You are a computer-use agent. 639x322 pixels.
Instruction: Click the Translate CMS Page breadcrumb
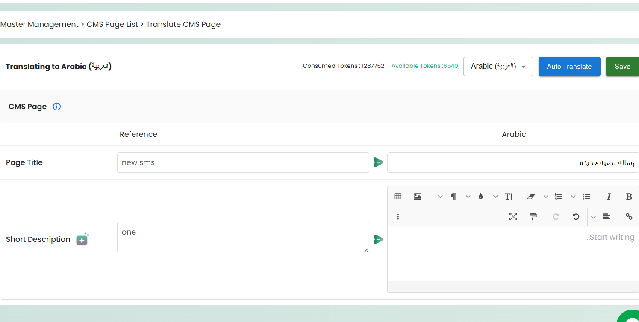[183, 24]
